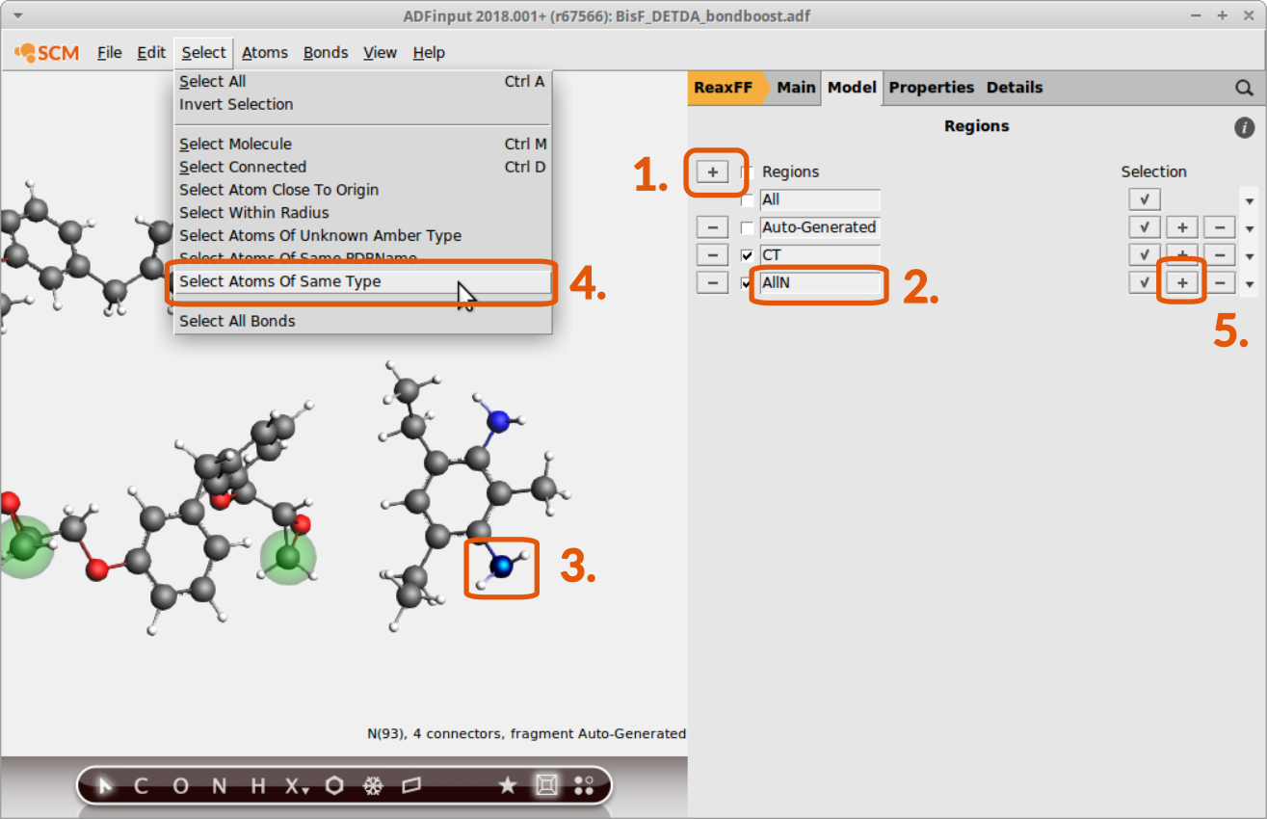Add selection to CT region
This screenshot has width=1267, height=819.
1182,255
